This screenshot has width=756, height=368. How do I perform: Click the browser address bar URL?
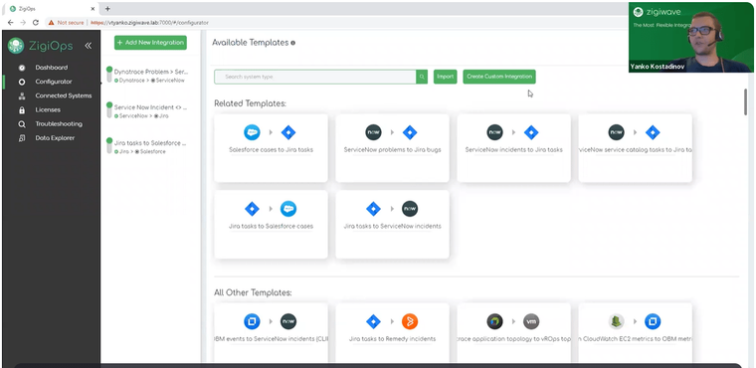149,23
